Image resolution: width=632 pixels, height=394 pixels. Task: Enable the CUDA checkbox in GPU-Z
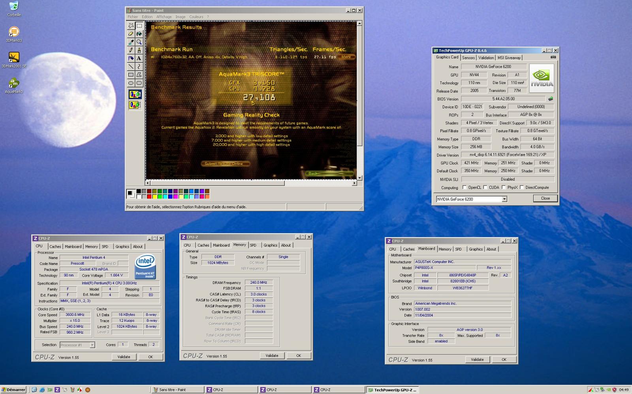(x=485, y=187)
